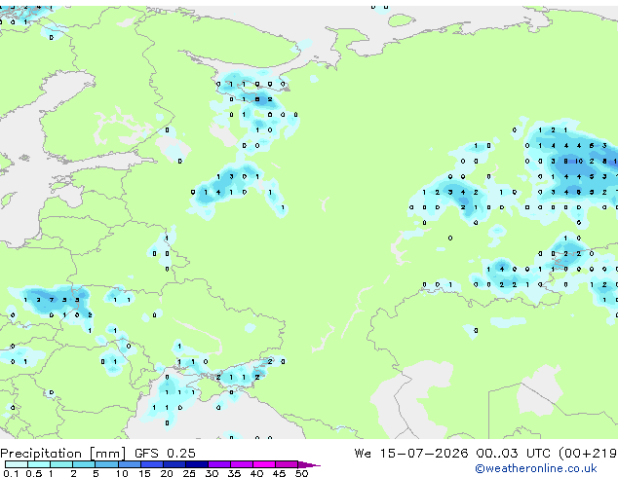Select the 5–10 mm legend color swatch
This screenshot has width=618, height=477.
click(106, 464)
